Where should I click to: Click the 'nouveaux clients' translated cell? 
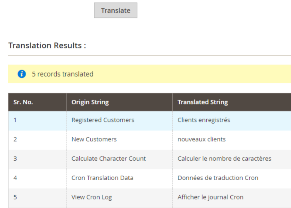[x=202, y=139]
